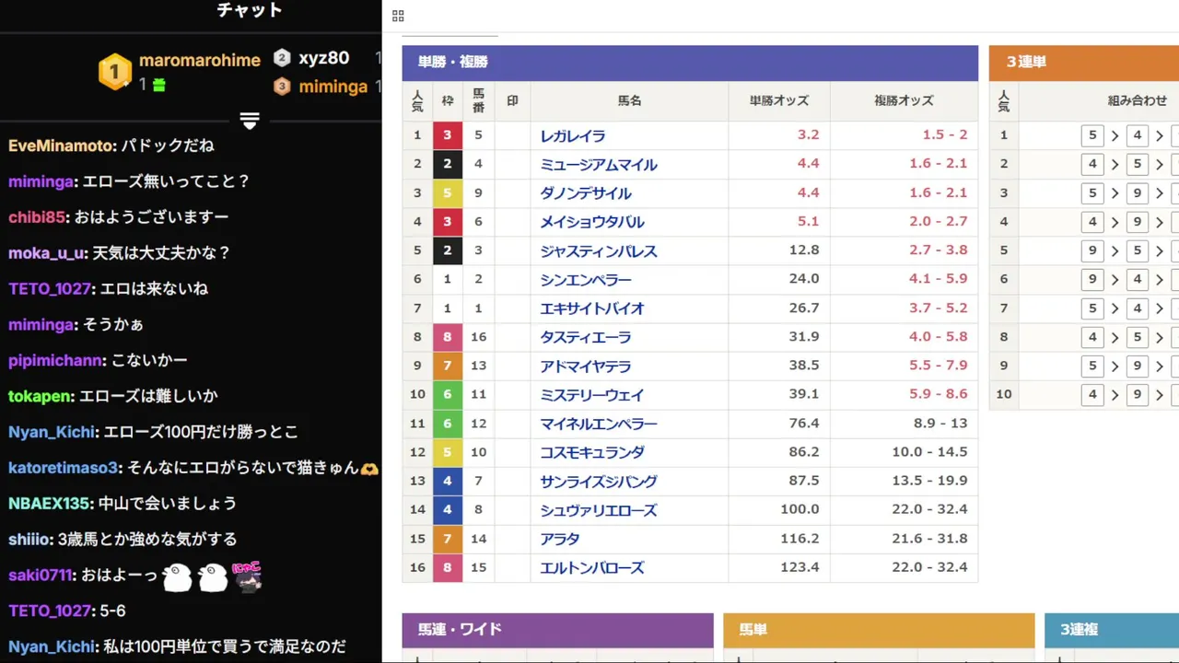Click the 馬連・ワイド section header
The width and height of the screenshot is (1179, 663).
[x=557, y=630]
